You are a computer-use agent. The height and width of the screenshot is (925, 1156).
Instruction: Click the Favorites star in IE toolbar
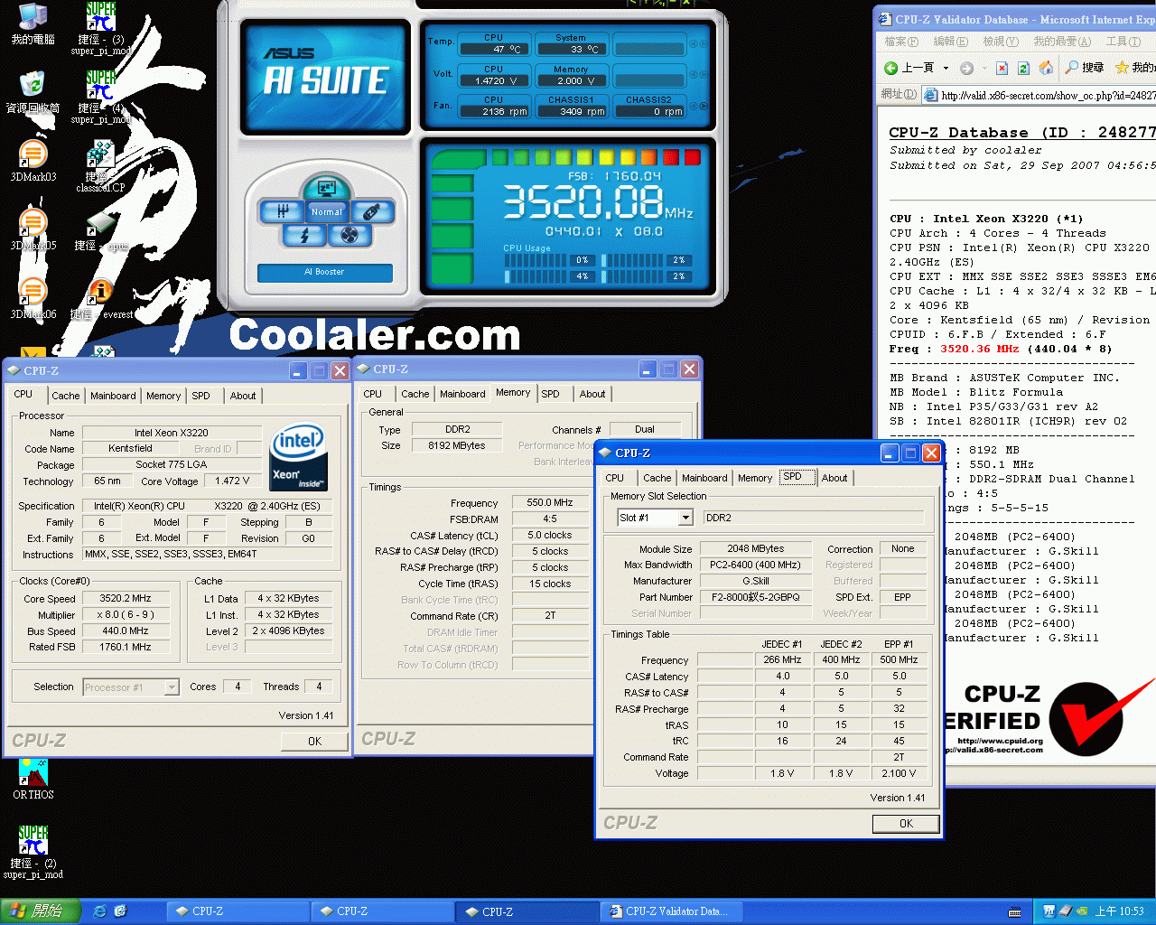click(x=1122, y=68)
